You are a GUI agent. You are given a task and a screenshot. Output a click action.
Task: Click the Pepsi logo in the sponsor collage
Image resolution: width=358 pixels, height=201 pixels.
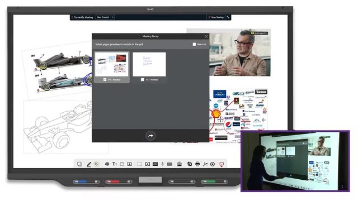[x=228, y=125]
